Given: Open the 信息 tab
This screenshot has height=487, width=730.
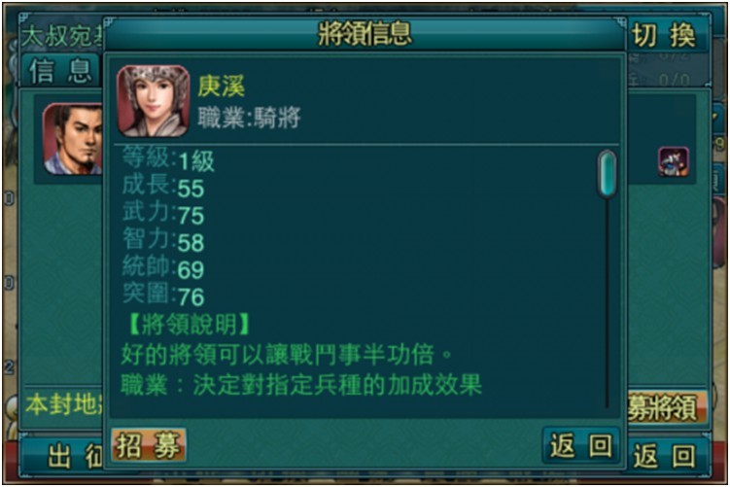Looking at the screenshot, I should (x=60, y=71).
